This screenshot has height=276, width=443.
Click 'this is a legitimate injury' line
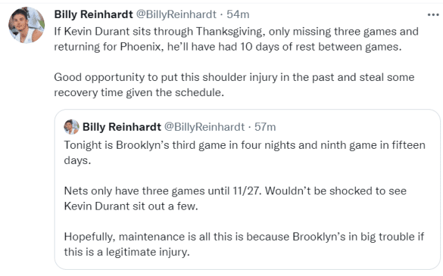[127, 252]
